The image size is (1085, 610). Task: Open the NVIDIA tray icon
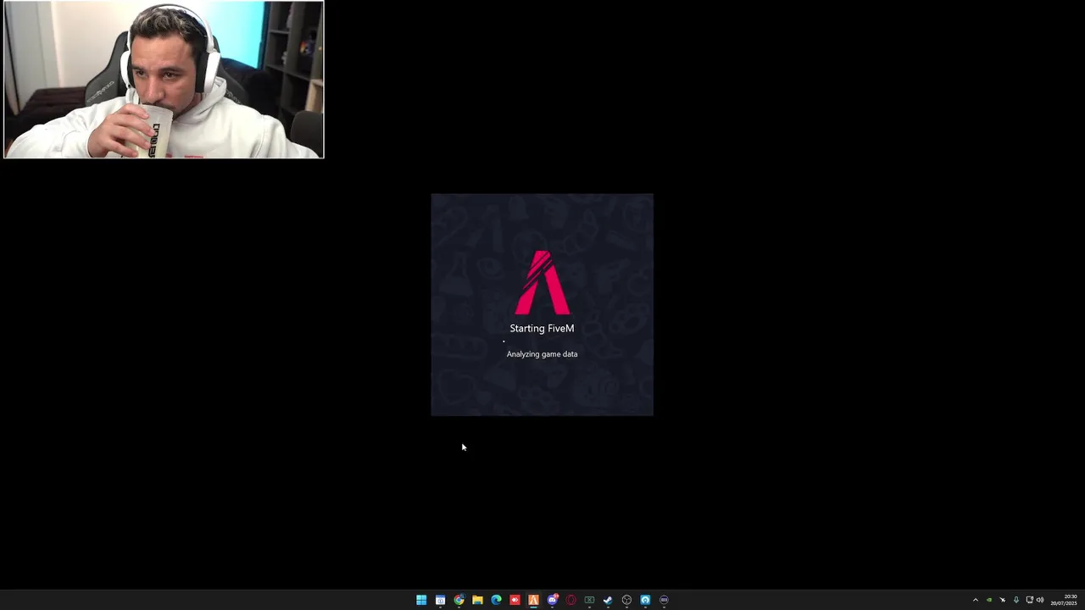(x=988, y=600)
